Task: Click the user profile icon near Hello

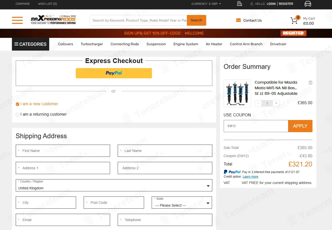Action: tap(252, 4)
